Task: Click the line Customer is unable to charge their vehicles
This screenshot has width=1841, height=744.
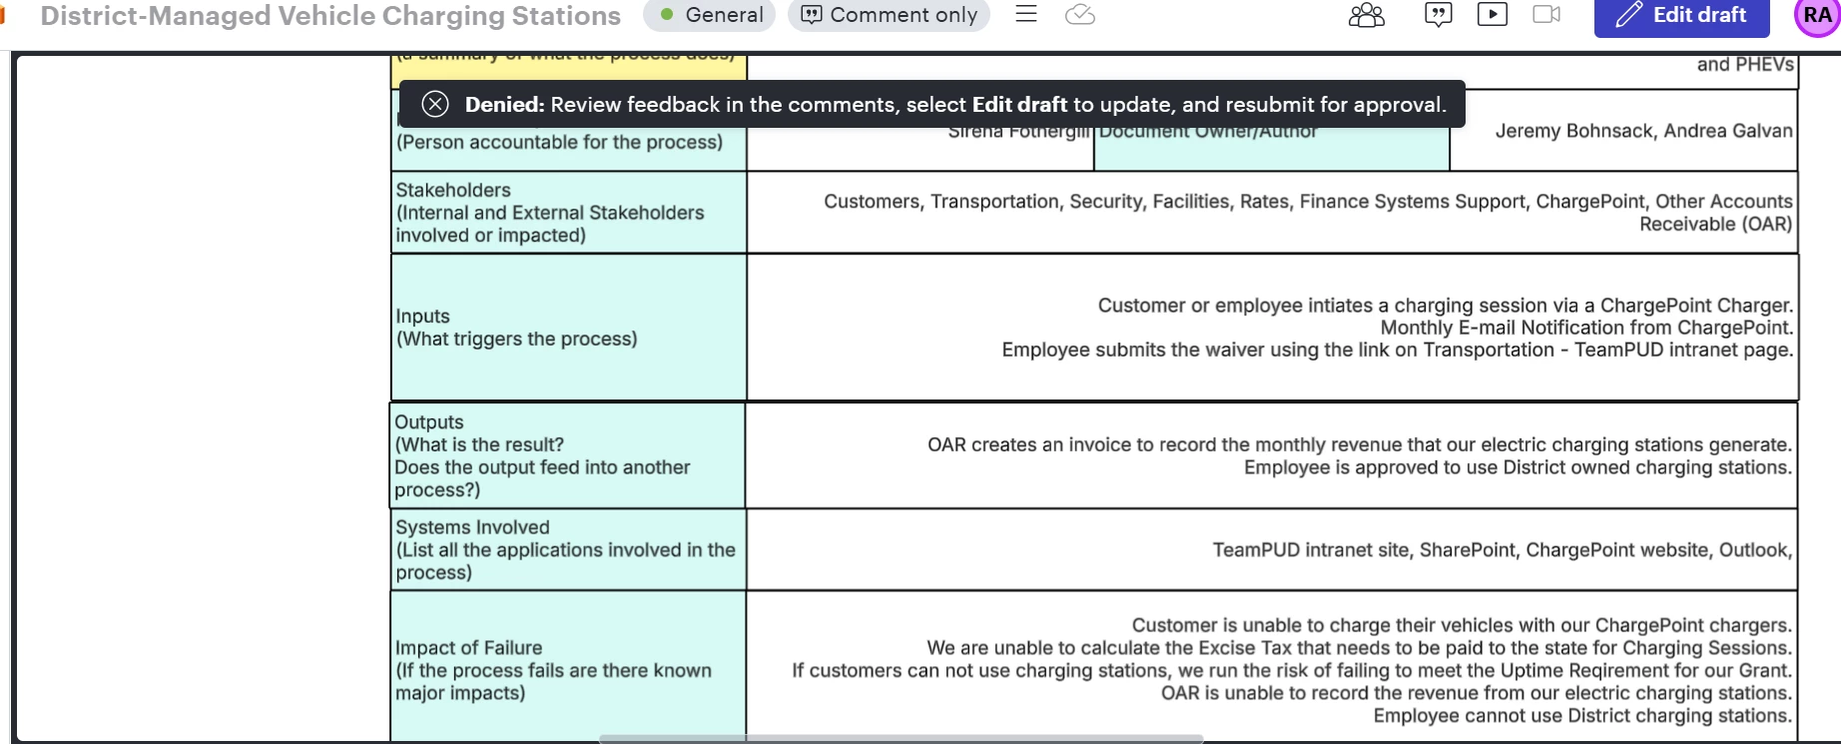Action: 1462,625
